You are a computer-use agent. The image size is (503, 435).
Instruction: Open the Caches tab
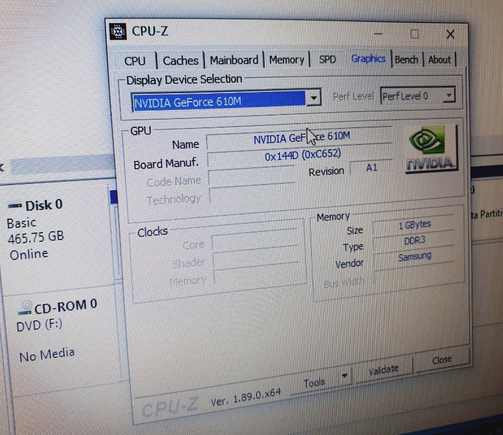click(181, 61)
